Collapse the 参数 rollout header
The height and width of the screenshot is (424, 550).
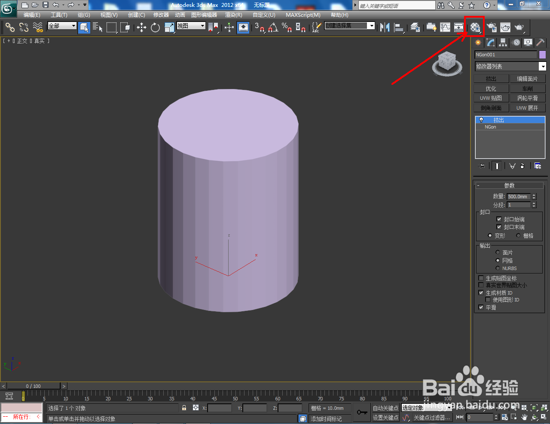509,185
